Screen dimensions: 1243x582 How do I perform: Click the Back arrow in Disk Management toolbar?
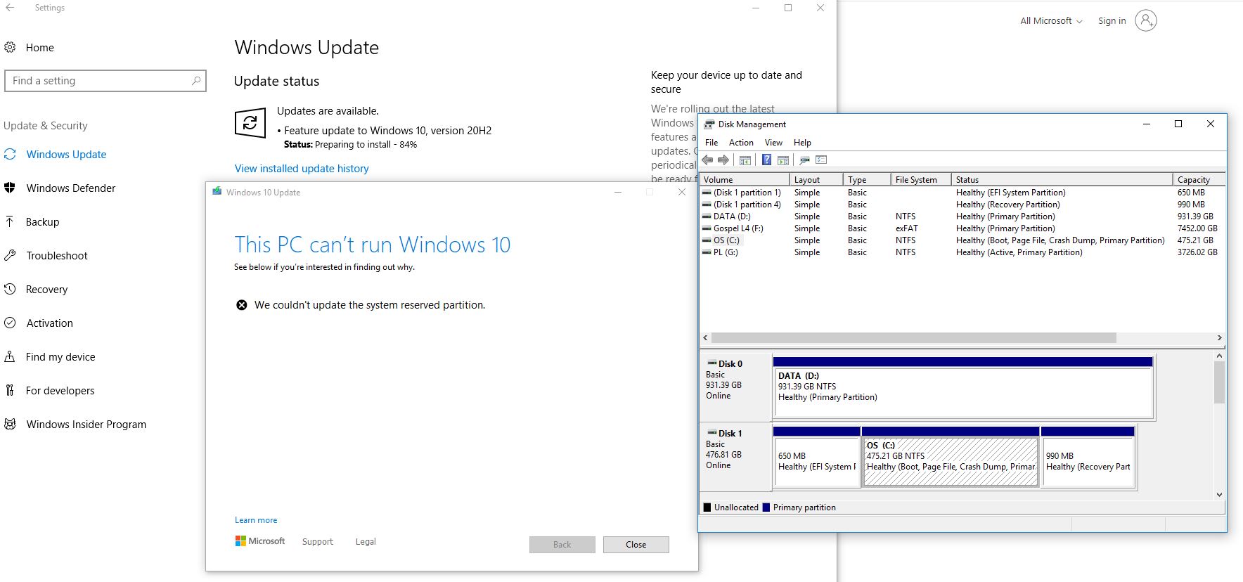tap(707, 160)
